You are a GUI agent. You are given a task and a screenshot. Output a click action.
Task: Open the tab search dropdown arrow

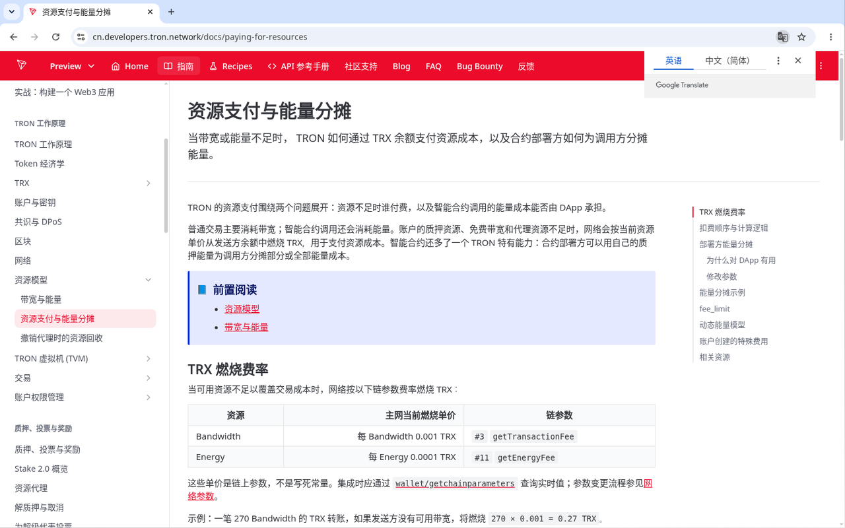tap(12, 12)
